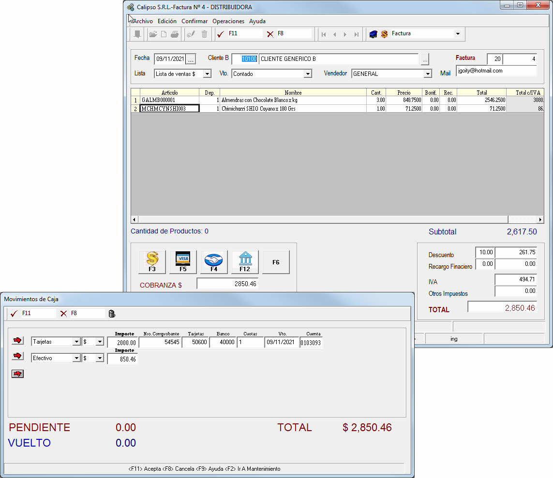The width and height of the screenshot is (553, 478).
Task: Open the Edición menu
Action: click(x=167, y=21)
